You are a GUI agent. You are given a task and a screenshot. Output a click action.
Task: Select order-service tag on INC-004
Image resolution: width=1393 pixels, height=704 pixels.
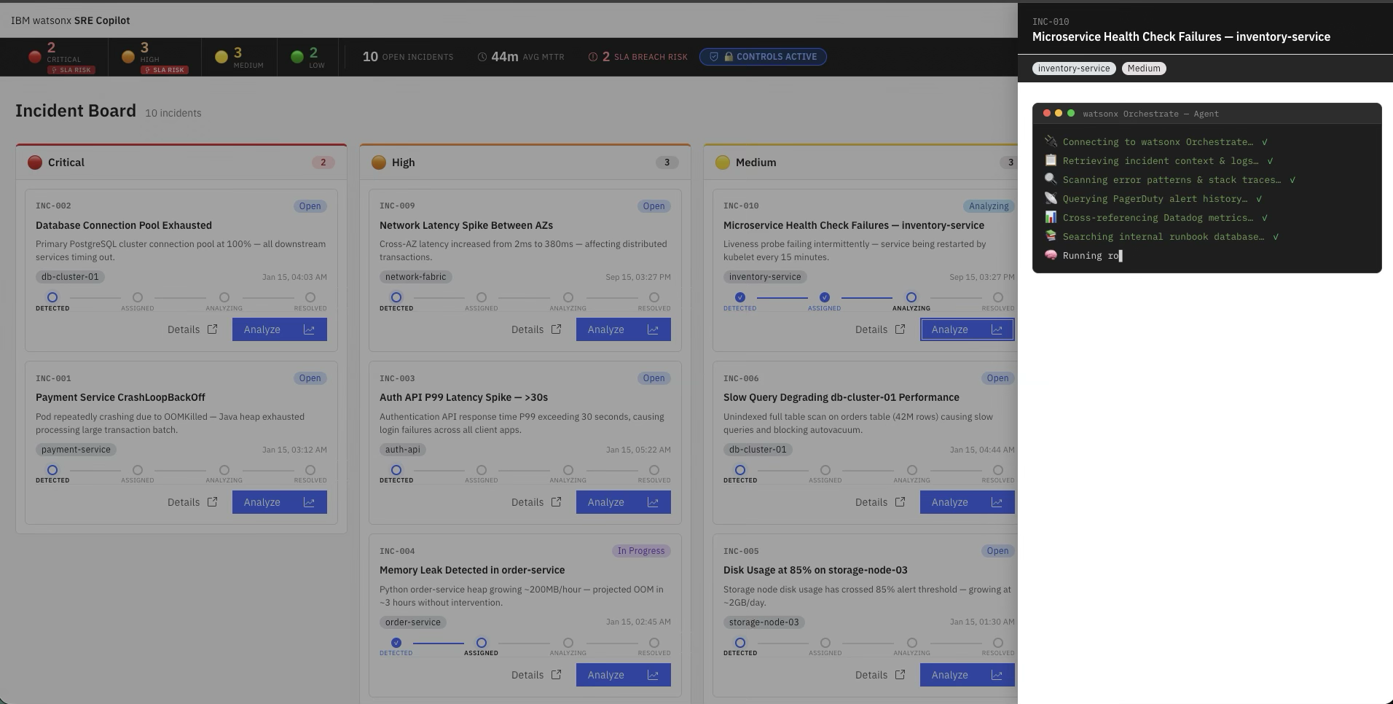coord(413,622)
